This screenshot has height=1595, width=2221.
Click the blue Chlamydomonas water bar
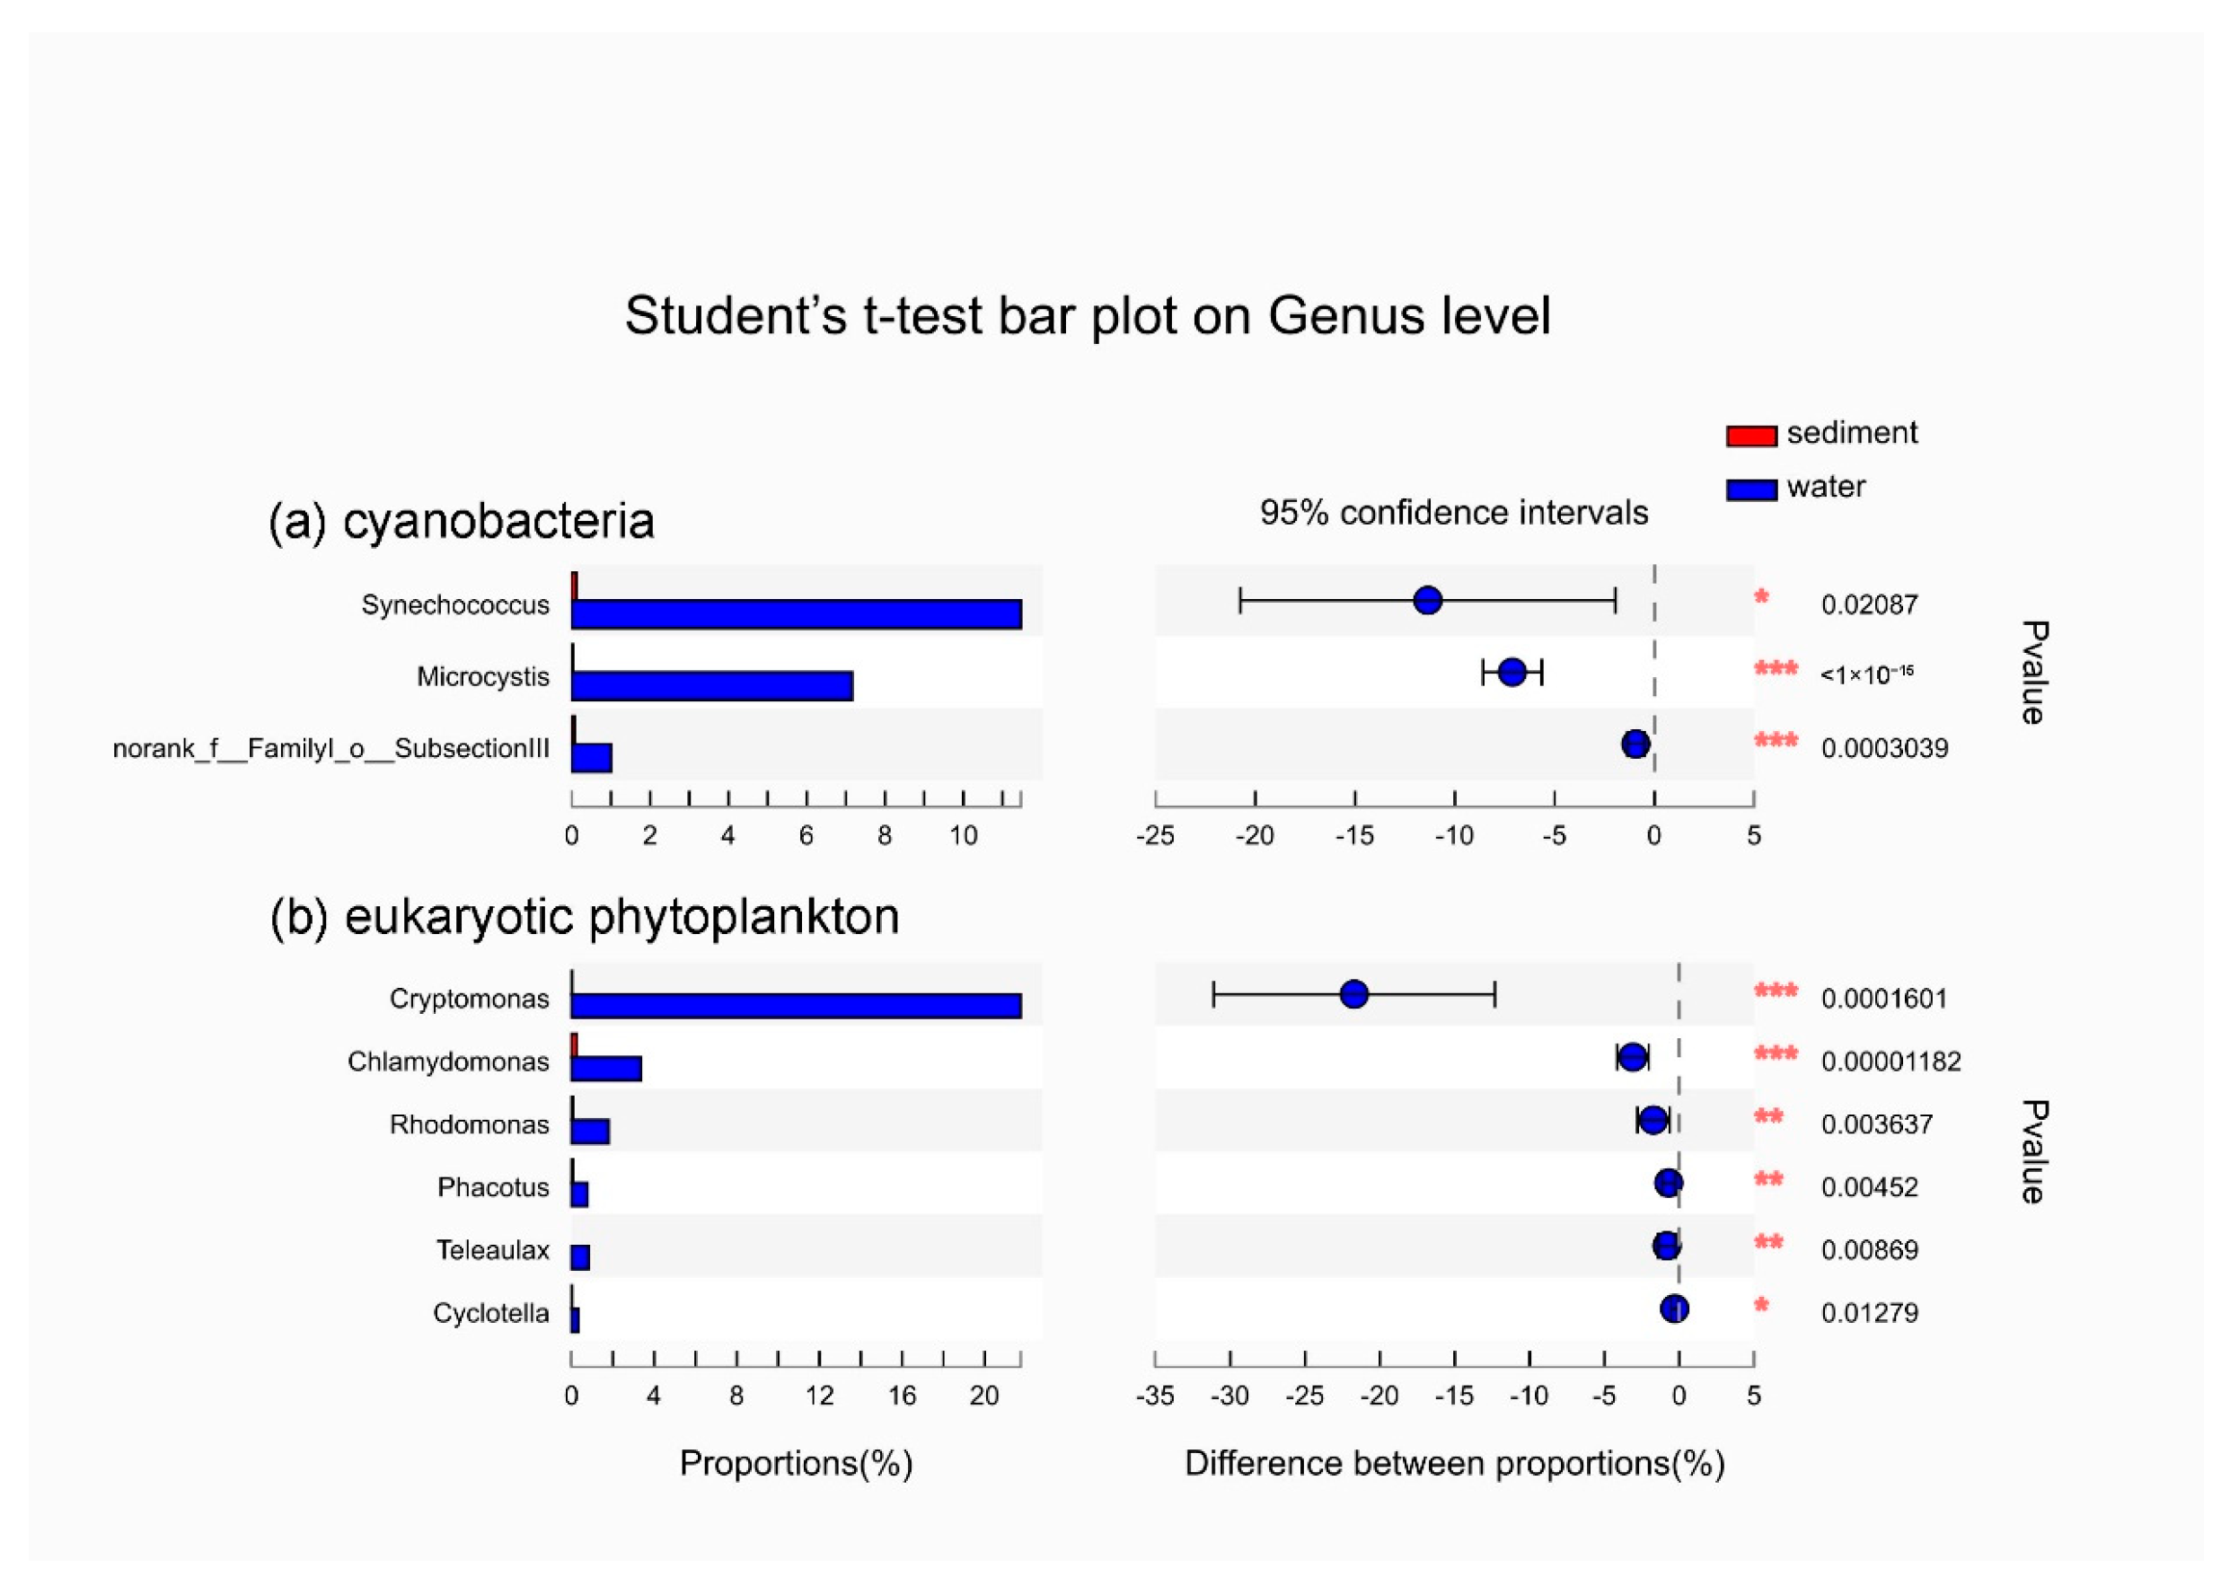pos(606,1068)
